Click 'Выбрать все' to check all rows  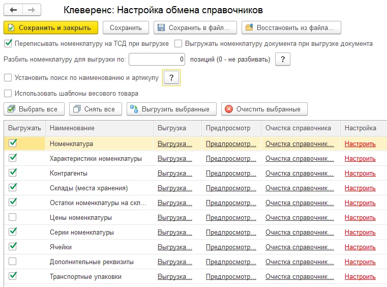[x=34, y=109]
